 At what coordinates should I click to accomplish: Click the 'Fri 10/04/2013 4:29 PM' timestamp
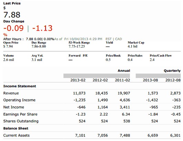(83, 39)
